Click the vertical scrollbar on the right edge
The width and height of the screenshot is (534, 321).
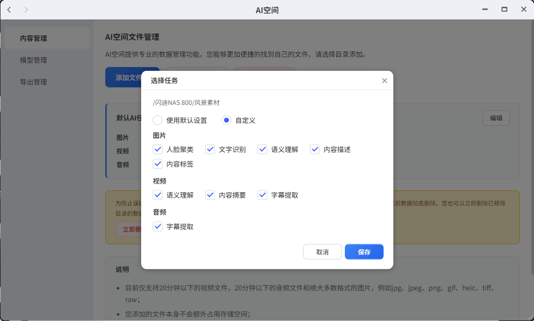click(532, 147)
